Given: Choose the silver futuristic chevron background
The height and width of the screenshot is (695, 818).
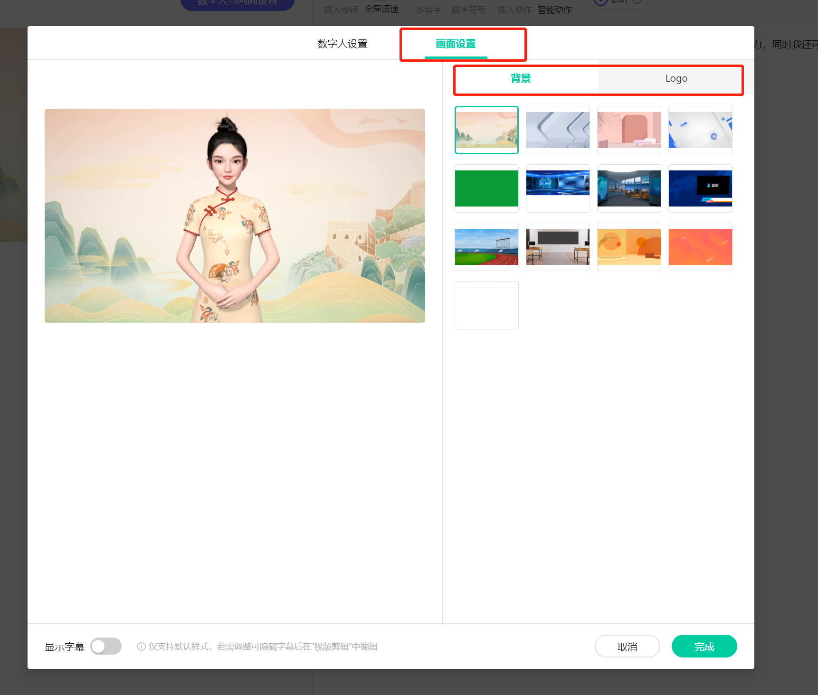Looking at the screenshot, I should (x=558, y=130).
